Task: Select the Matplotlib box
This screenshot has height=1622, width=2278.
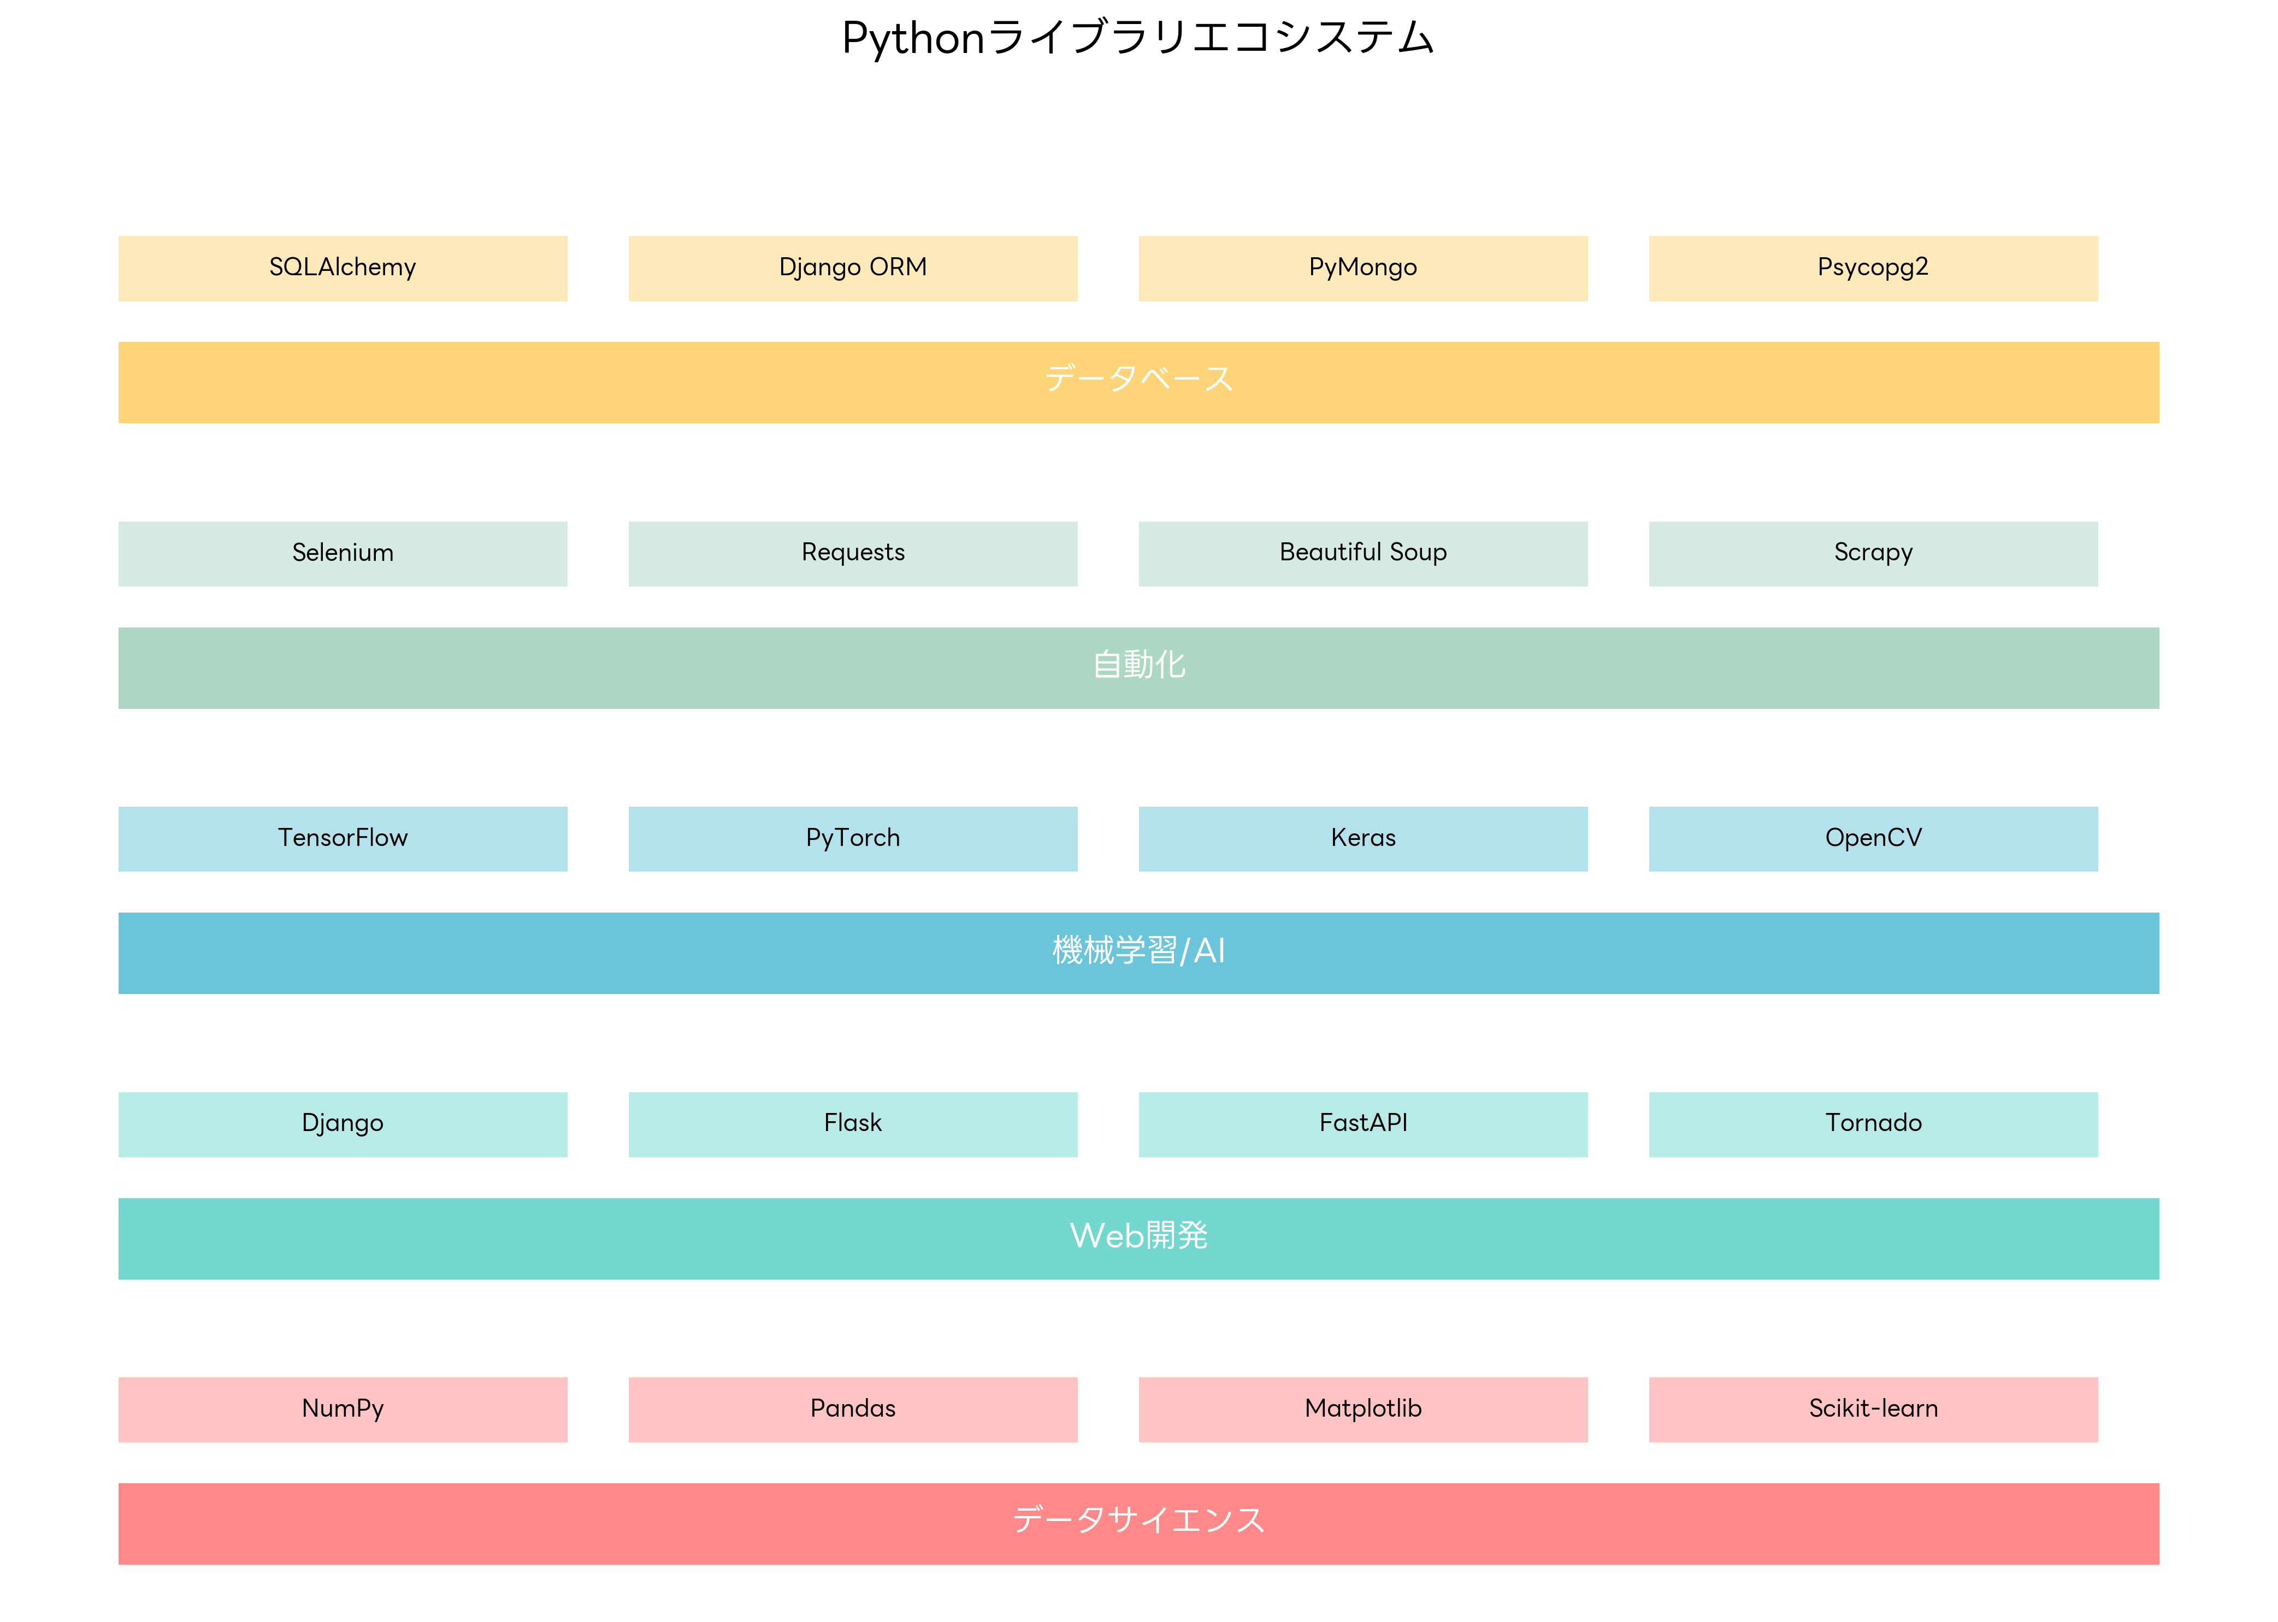Action: tap(1363, 1409)
